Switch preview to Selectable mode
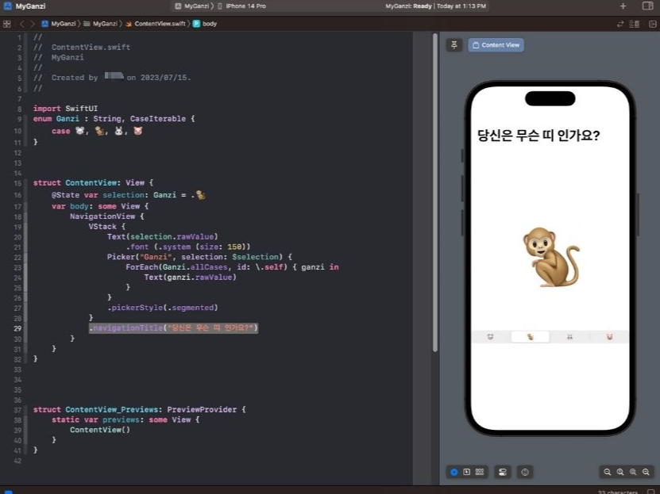The width and height of the screenshot is (660, 494). pyautogui.click(x=466, y=472)
